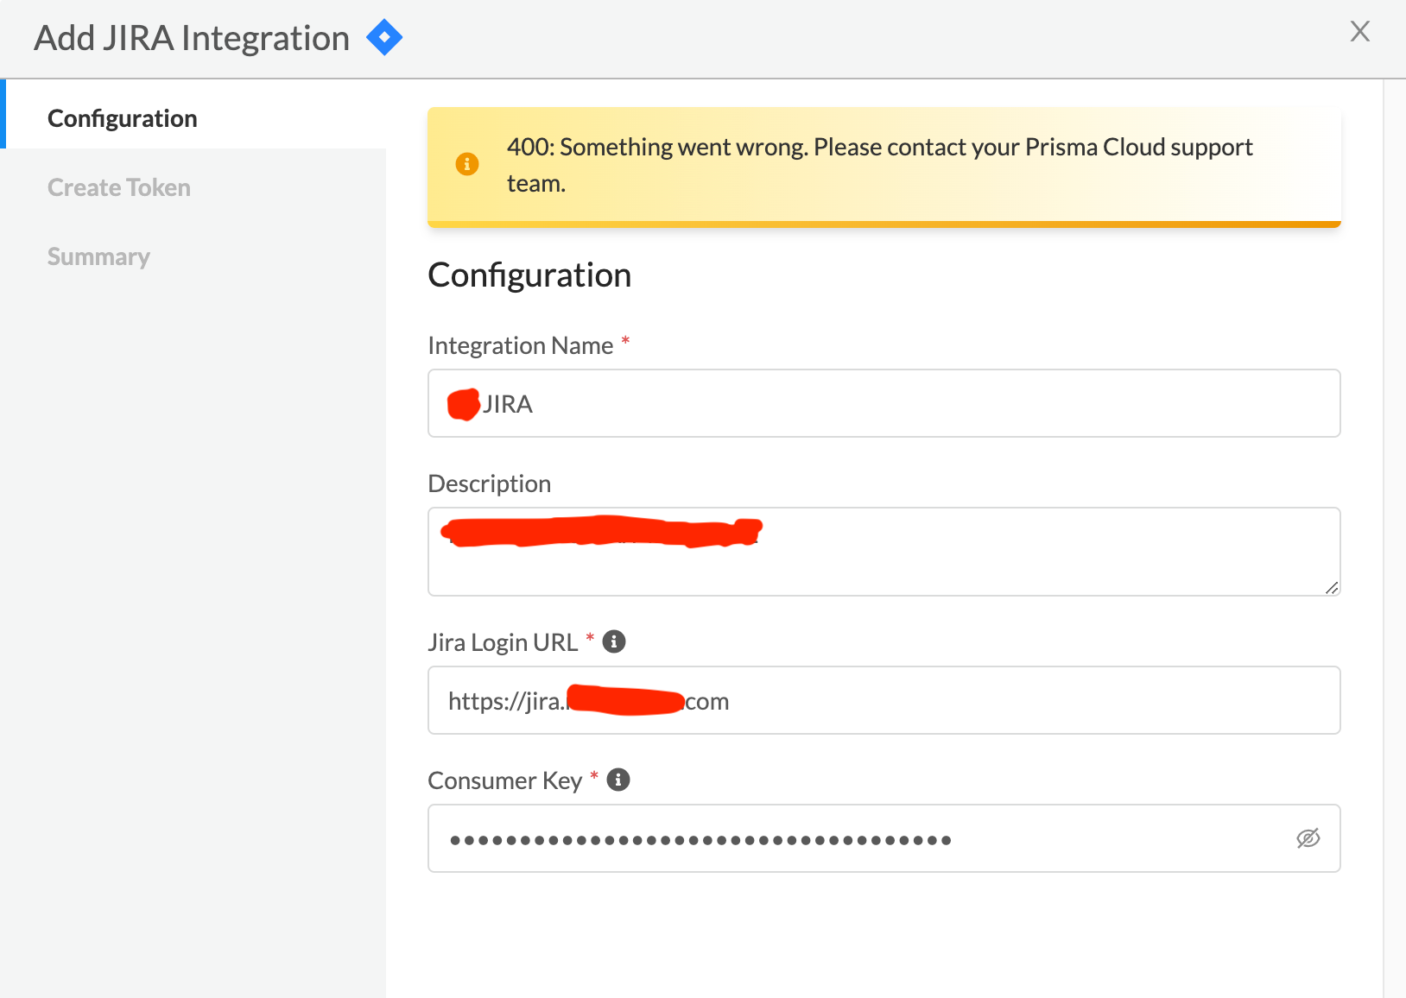The height and width of the screenshot is (998, 1406).
Task: Click the eye icon in Consumer Key field
Action: (x=1308, y=838)
